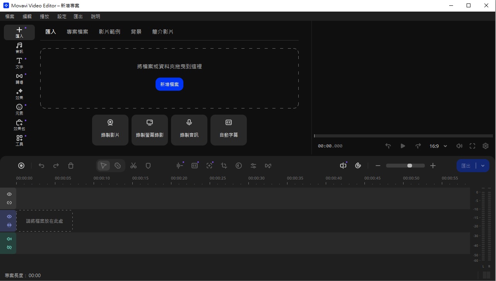The width and height of the screenshot is (496, 281).
Task: Click the trash delete icon in toolbar
Action: tap(71, 166)
